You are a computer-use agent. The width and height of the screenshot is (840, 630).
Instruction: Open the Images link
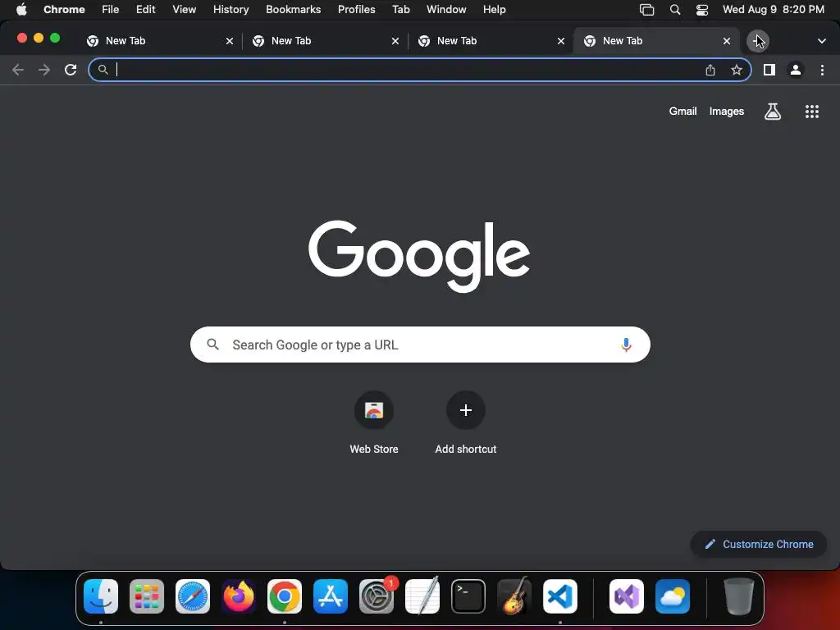(727, 112)
